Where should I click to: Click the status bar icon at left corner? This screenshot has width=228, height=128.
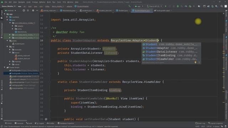[x=2, y=127]
